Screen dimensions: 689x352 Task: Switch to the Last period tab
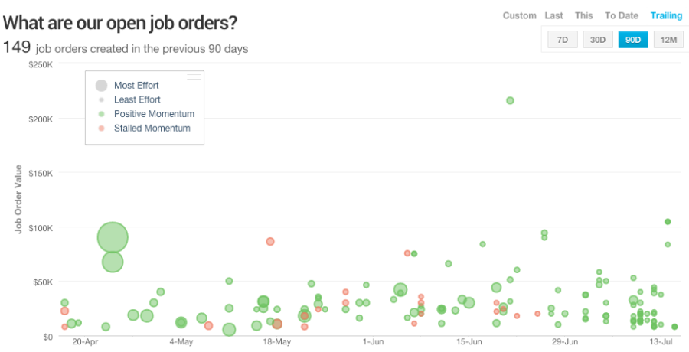[554, 15]
